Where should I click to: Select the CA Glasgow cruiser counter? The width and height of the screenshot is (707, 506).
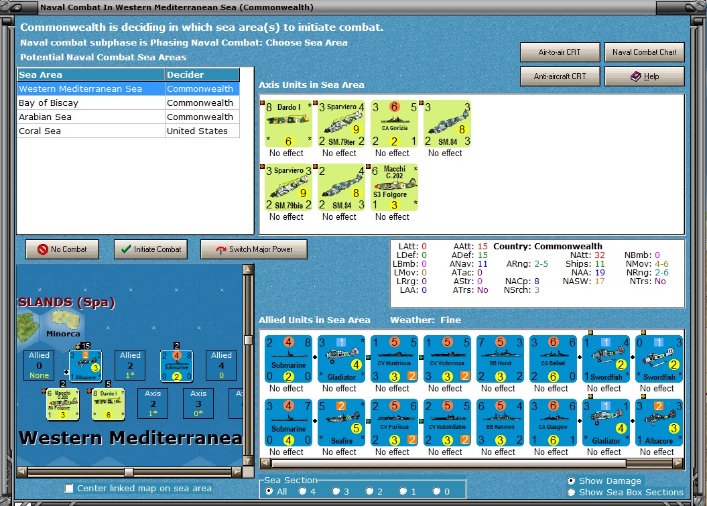point(554,422)
